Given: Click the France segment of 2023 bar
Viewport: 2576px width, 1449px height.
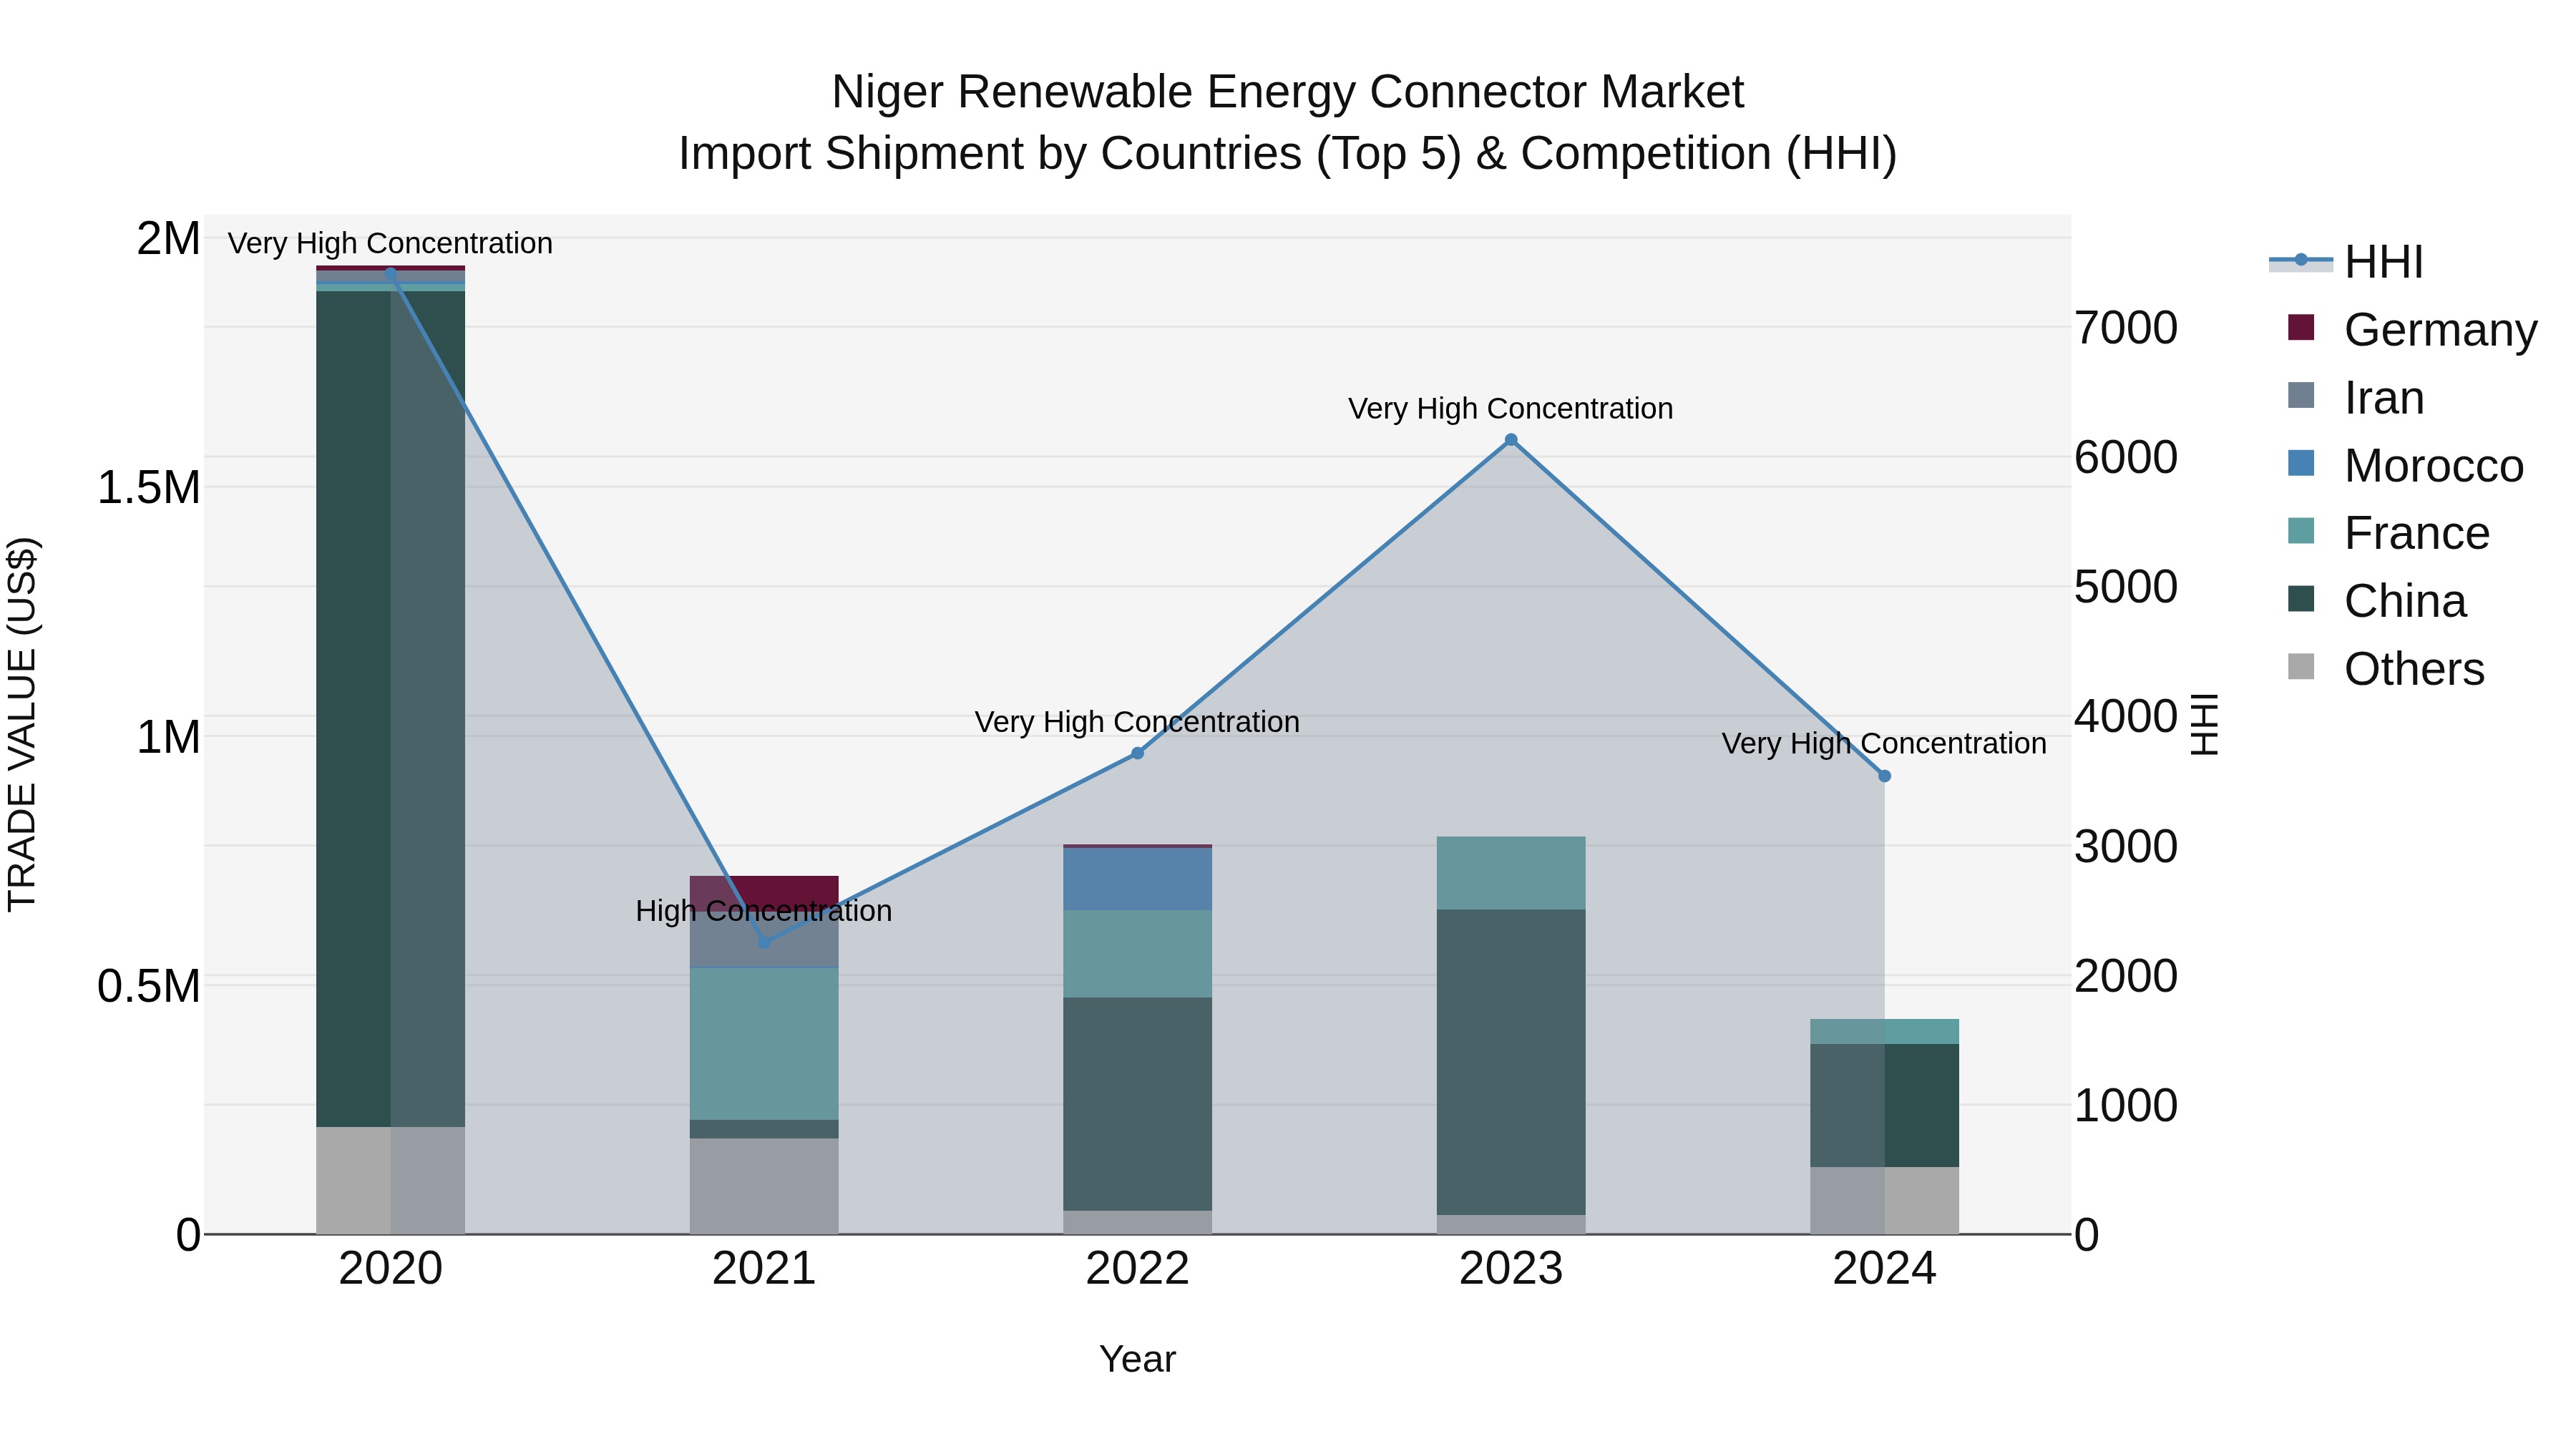Looking at the screenshot, I should tap(1511, 873).
